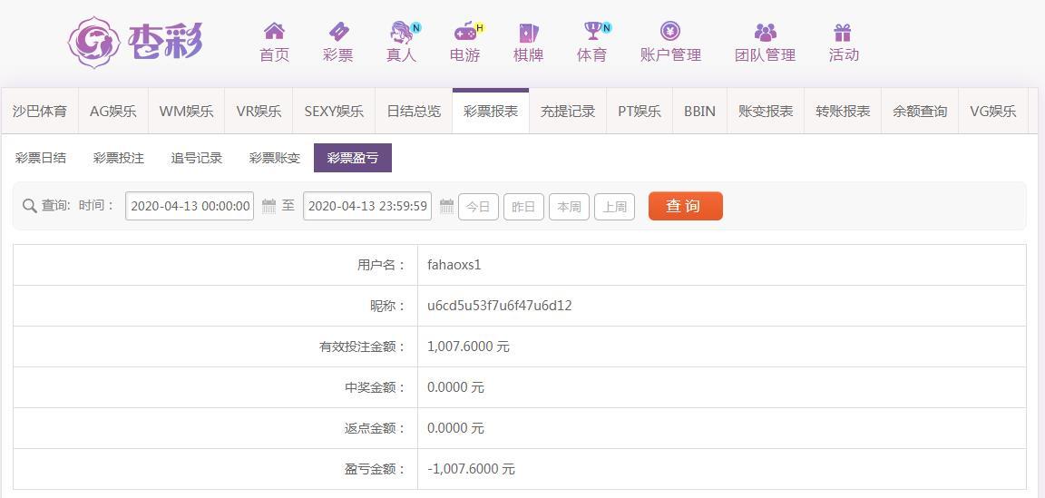
Task: Open the 彩票投注 sub-tab
Action: click(119, 158)
